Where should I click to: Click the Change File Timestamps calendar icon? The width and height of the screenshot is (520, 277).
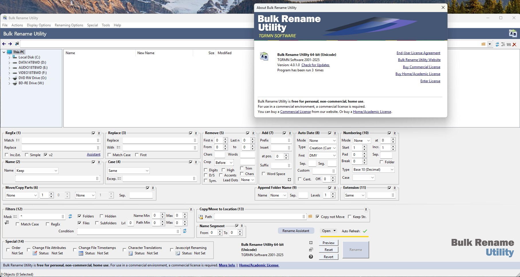point(81,253)
